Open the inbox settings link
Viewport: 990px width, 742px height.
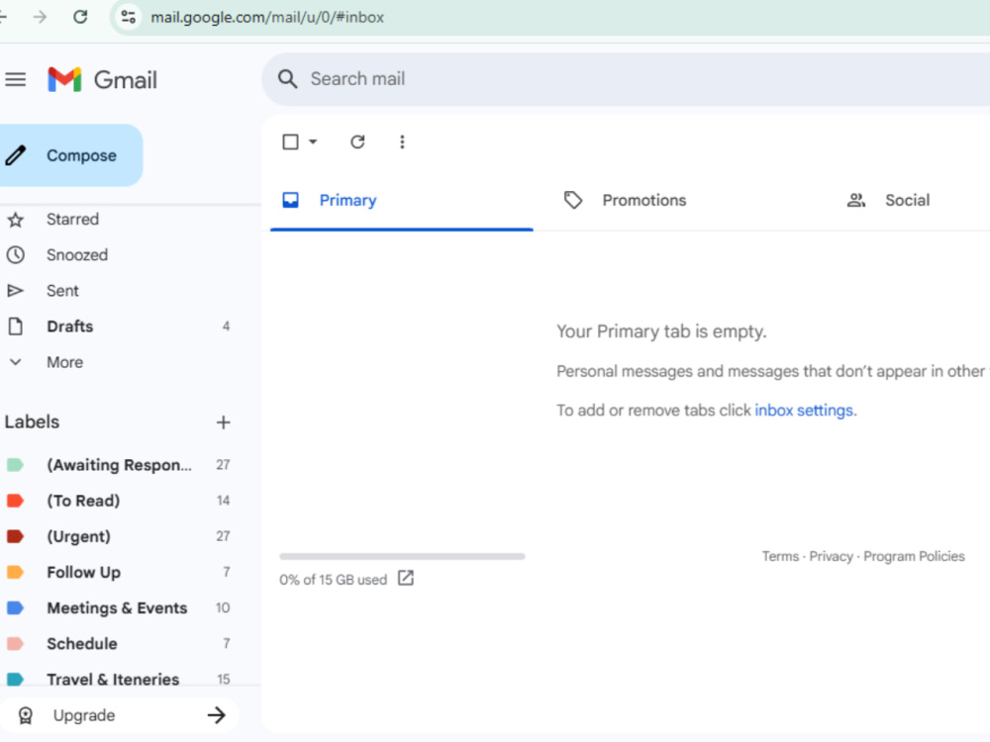(804, 411)
